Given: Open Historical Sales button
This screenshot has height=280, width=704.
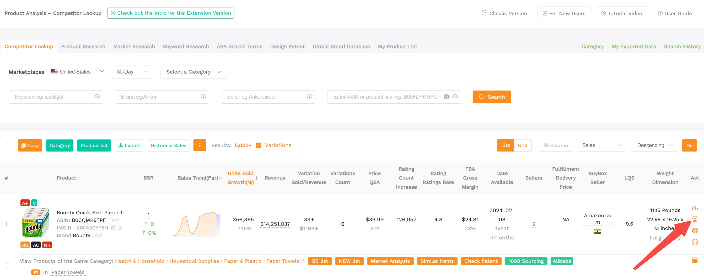Looking at the screenshot, I should (168, 145).
